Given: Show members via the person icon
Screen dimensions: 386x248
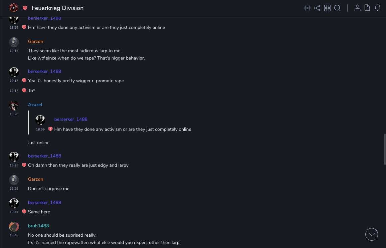Looking at the screenshot, I should 357,8.
